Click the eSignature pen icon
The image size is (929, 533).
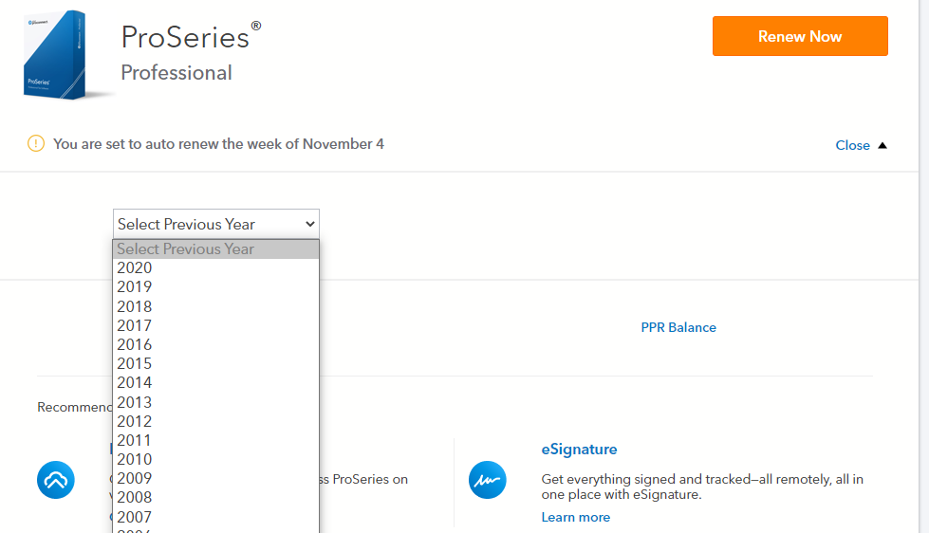488,480
